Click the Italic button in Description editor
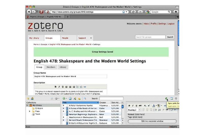 pos(59,87)
